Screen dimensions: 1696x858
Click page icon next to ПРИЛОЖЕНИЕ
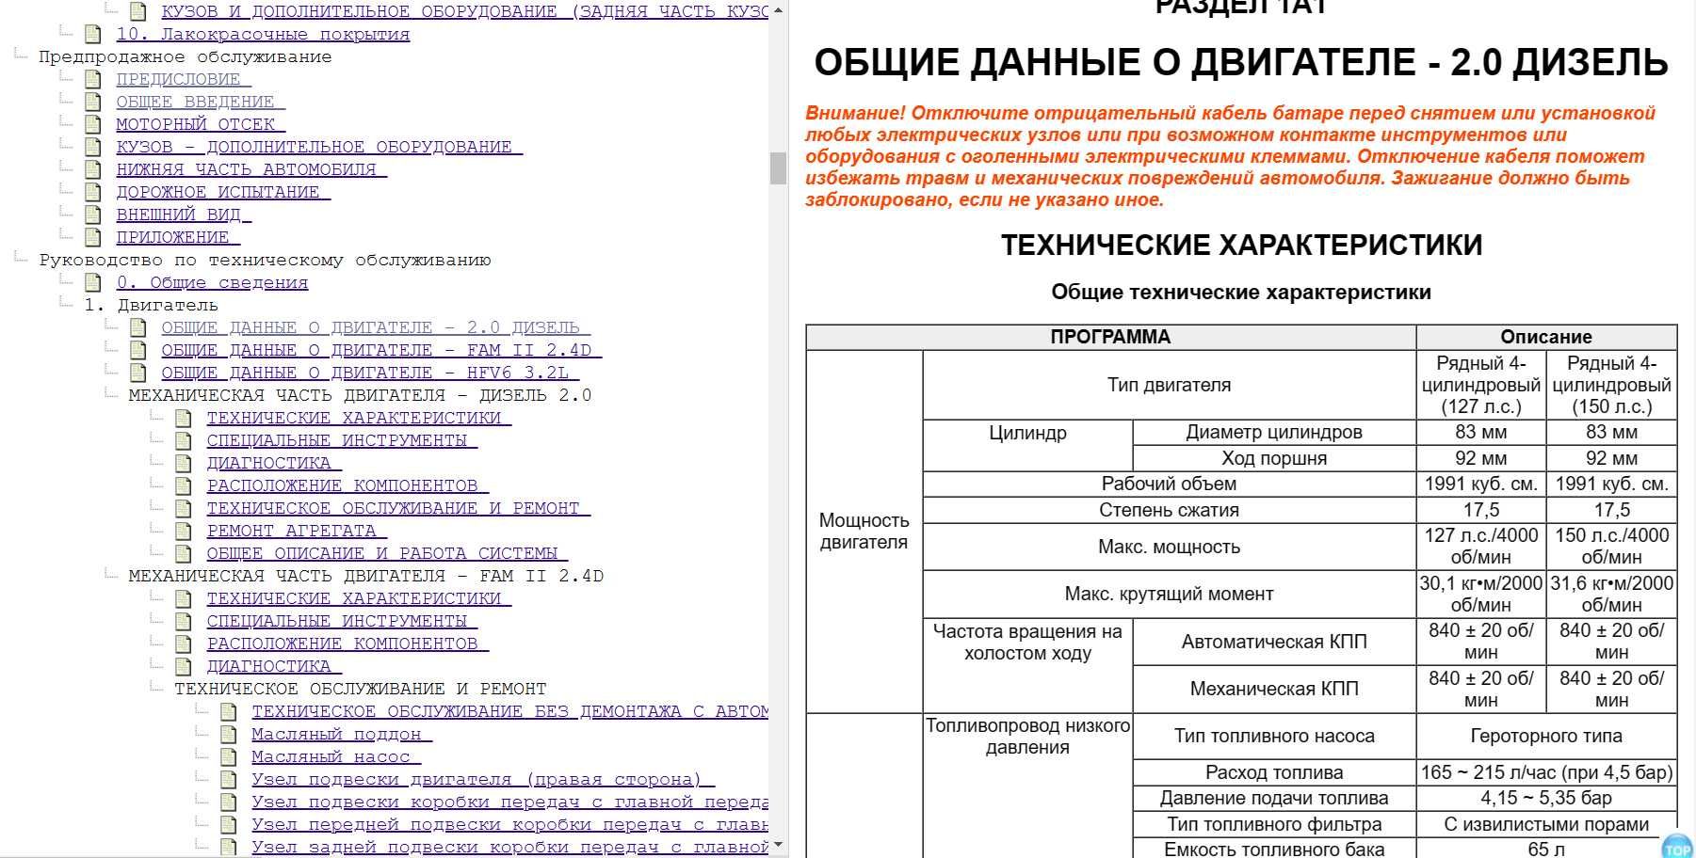tap(92, 237)
